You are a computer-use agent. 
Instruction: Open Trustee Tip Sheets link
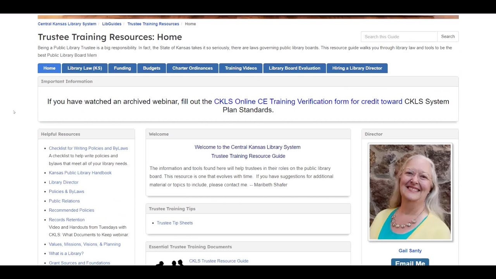click(175, 223)
